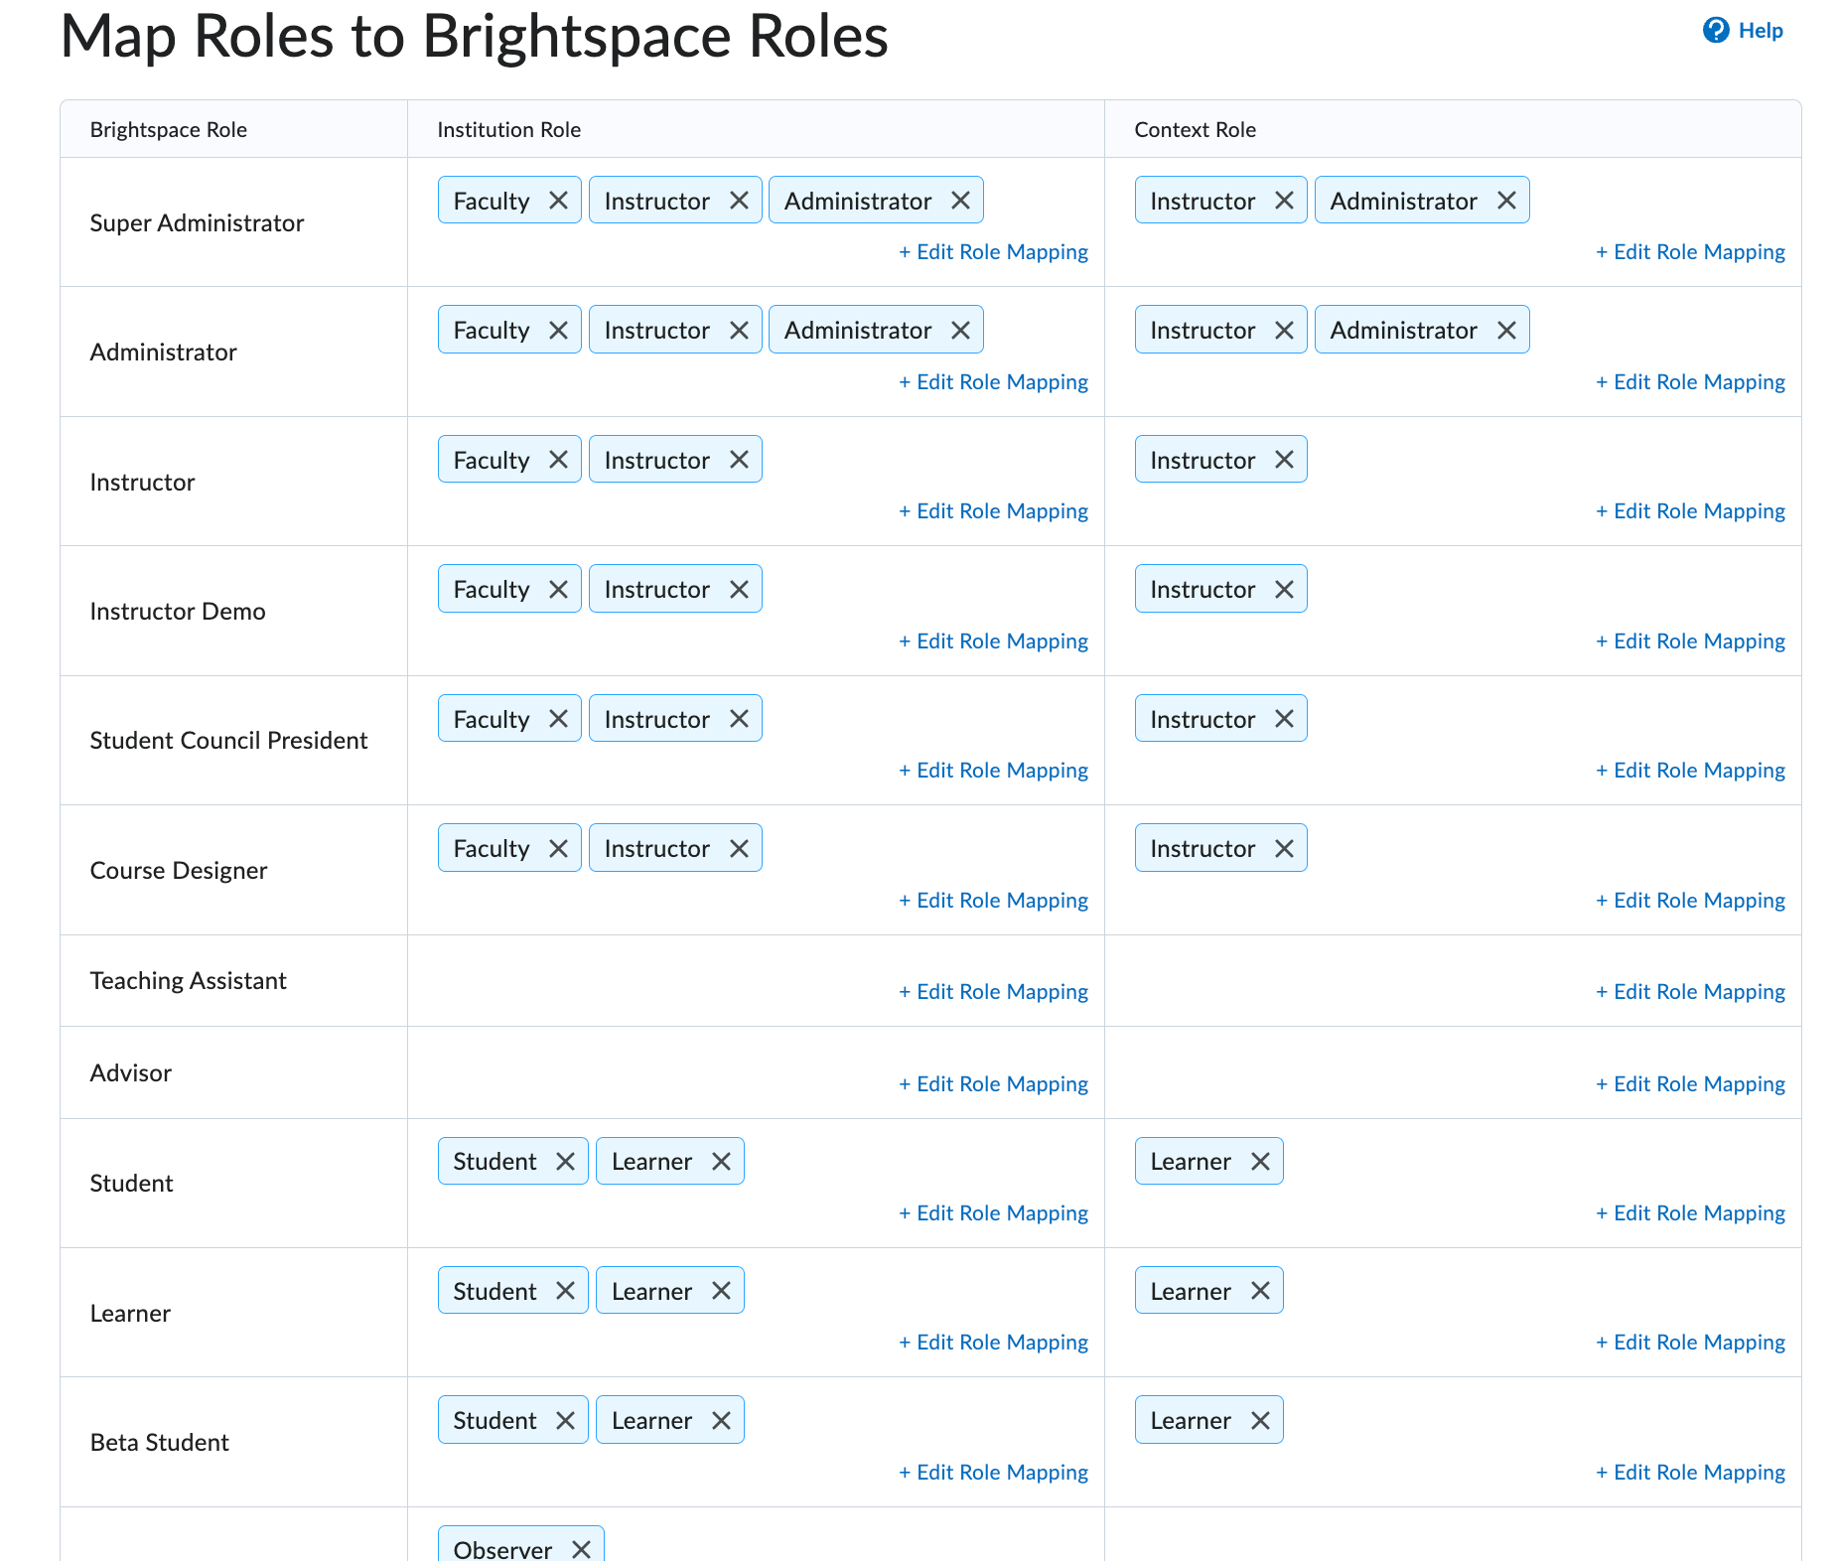Edit context role mapping for Teaching Assistant
Image resolution: width=1839 pixels, height=1561 pixels.
(1690, 992)
